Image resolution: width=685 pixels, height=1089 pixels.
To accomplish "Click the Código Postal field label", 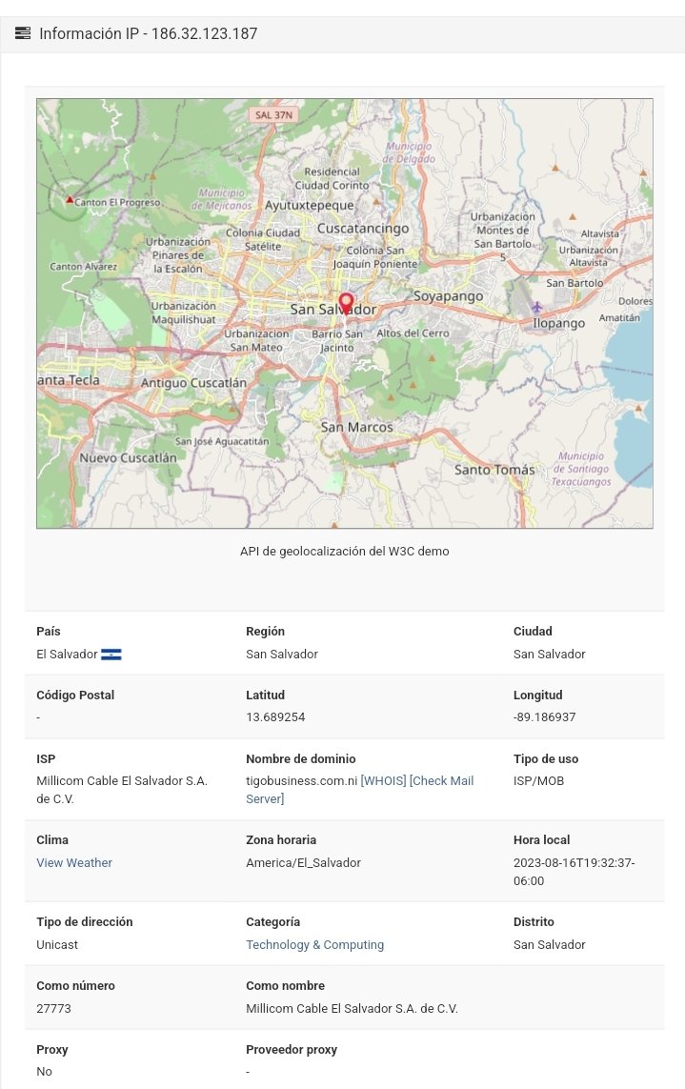I will coord(75,696).
